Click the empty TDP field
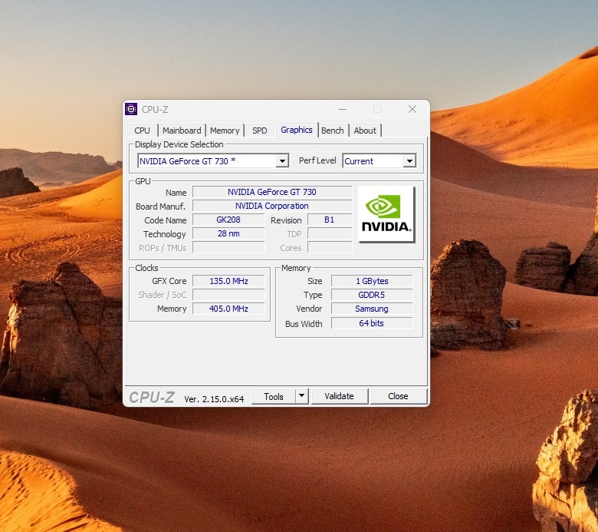 click(x=330, y=233)
